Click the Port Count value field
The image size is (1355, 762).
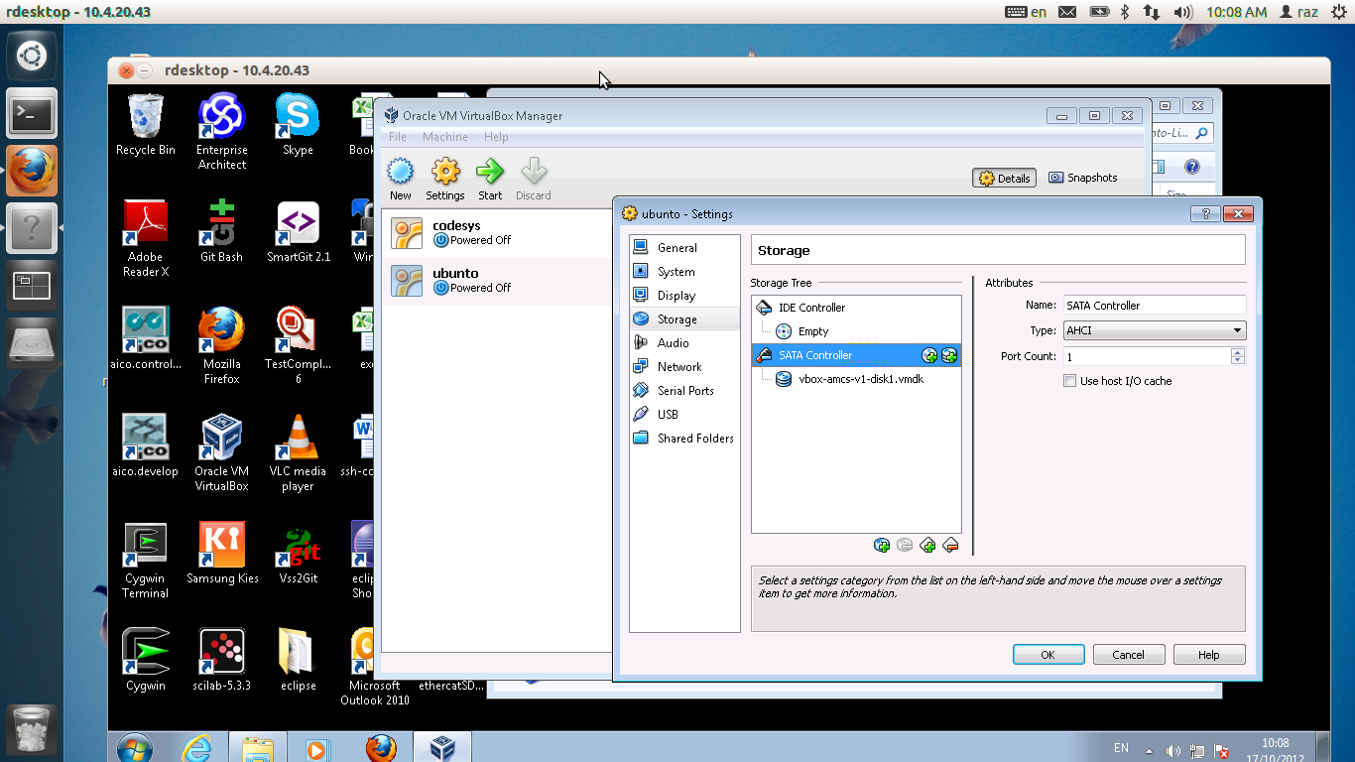[x=1147, y=356]
